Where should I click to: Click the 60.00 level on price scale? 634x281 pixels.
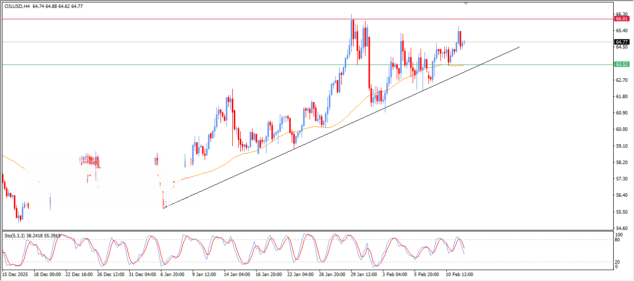621,129
